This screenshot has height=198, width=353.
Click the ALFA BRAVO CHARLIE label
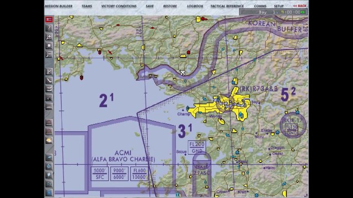coord(124,159)
